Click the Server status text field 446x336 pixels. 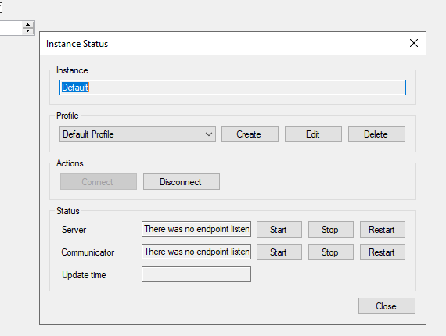coord(196,229)
